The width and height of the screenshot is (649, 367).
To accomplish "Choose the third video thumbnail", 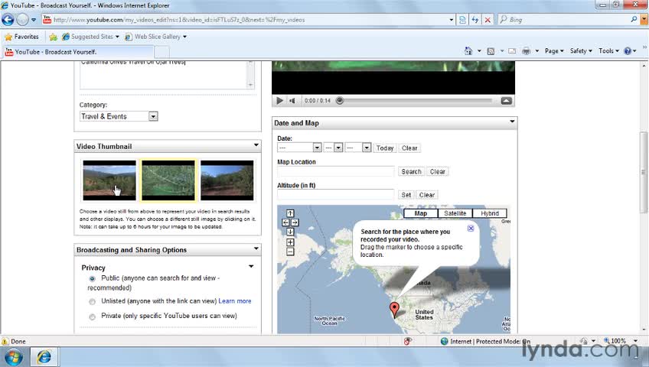I will (x=227, y=180).
